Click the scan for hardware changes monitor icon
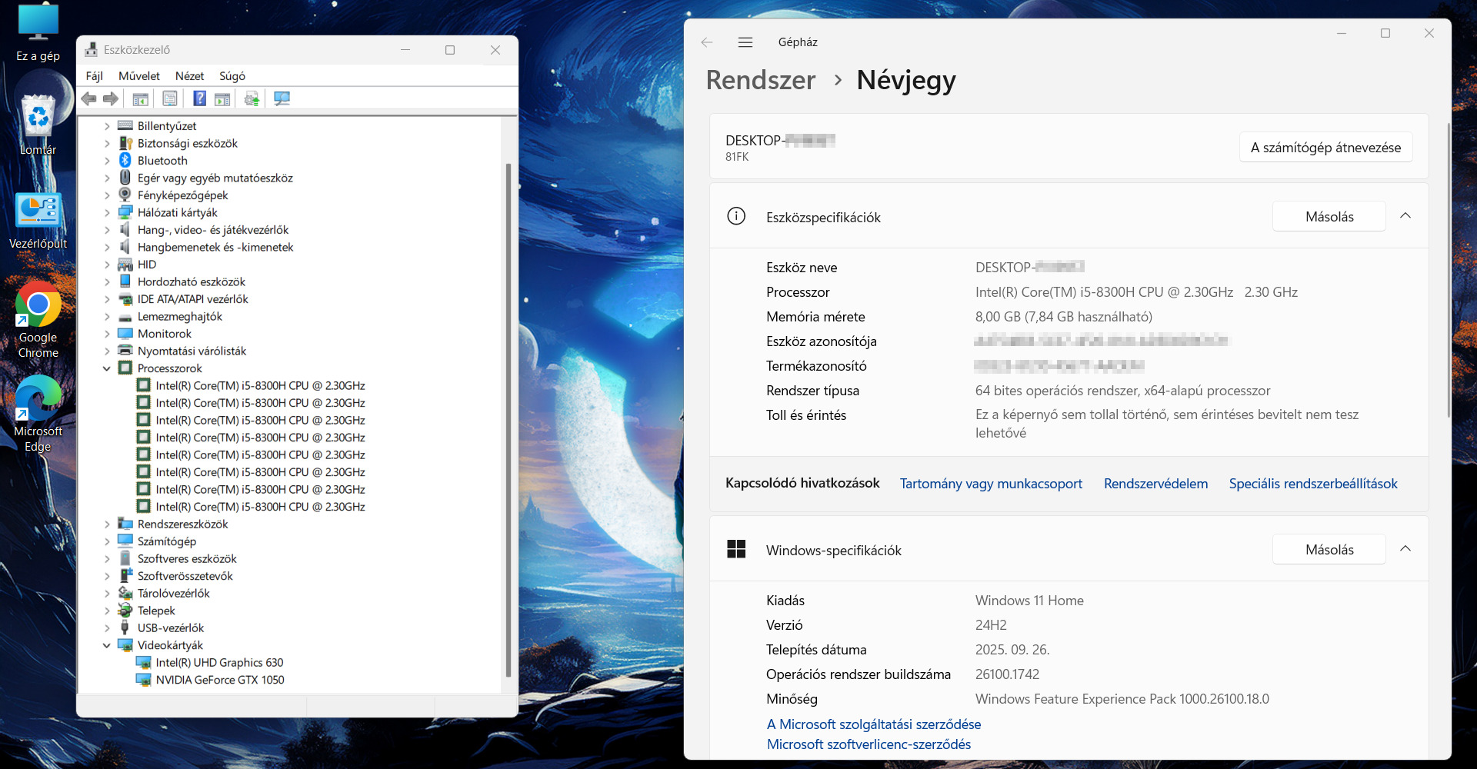Screen dimensions: 1477x769 click(x=282, y=98)
